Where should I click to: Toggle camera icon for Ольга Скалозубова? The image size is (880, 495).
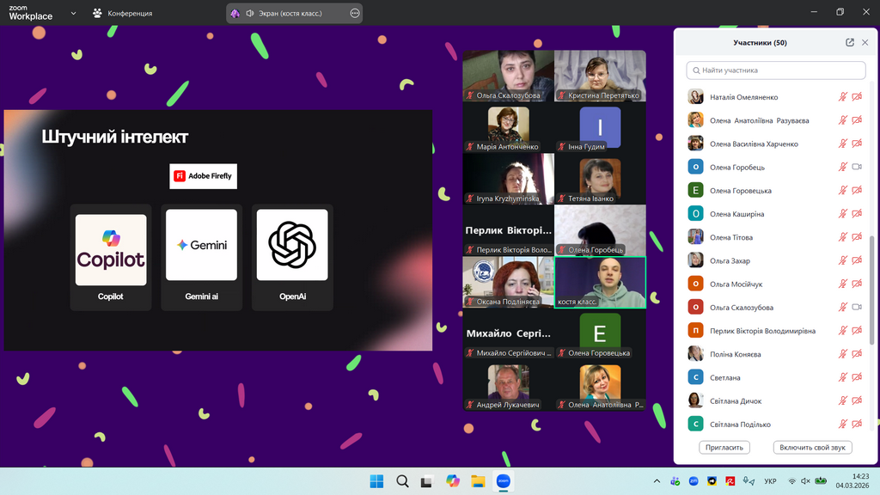[857, 308]
